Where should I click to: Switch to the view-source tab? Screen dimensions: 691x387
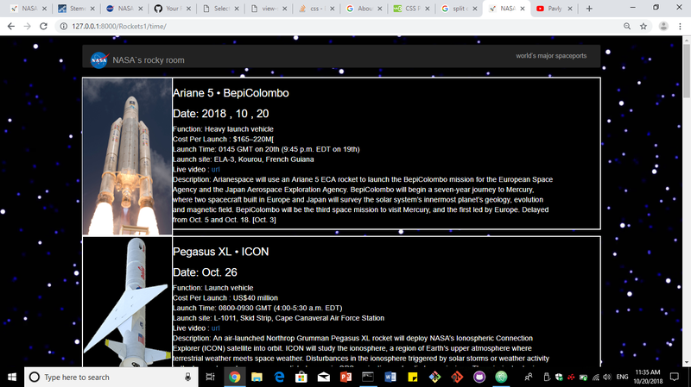coord(268,9)
